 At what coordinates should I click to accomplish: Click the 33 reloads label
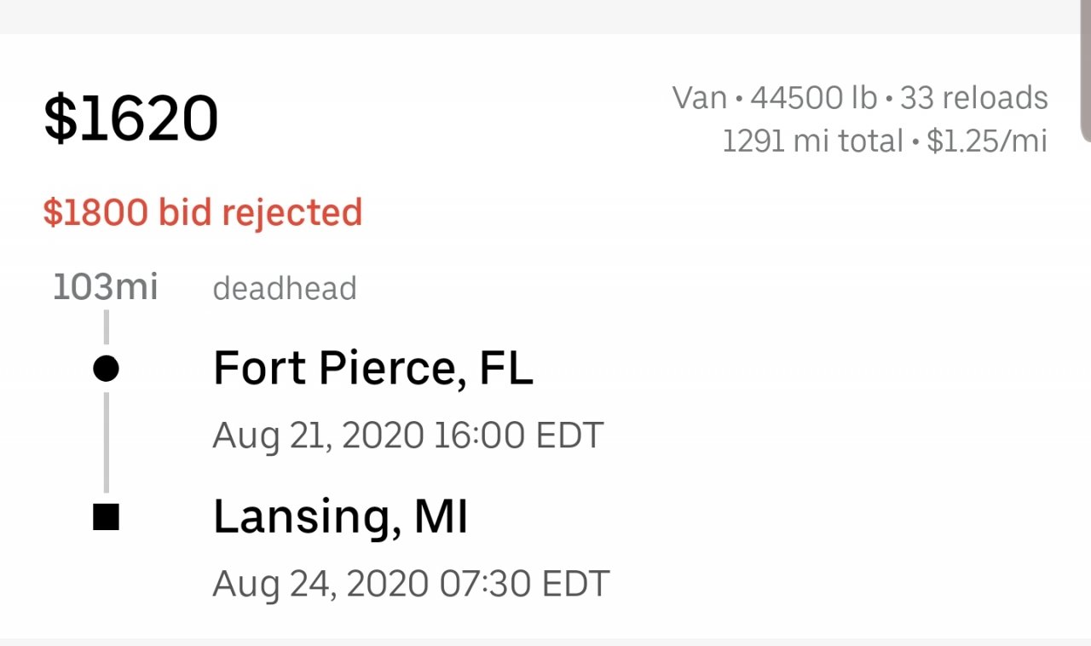(974, 98)
